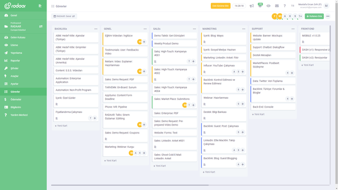Open the MARKETING column options menu
338x190 pixels.
coord(243,28)
